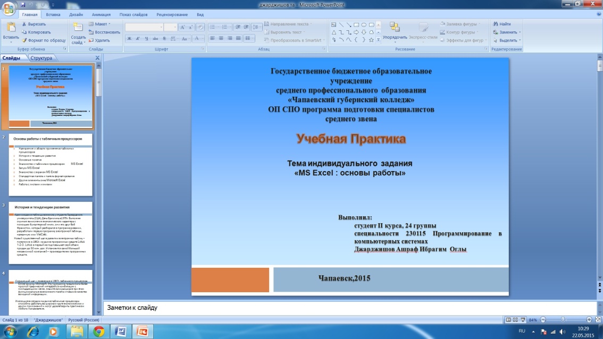Select rectangle shape in shapes gallery
Screen dimensions: 603x339
(x=356, y=24)
